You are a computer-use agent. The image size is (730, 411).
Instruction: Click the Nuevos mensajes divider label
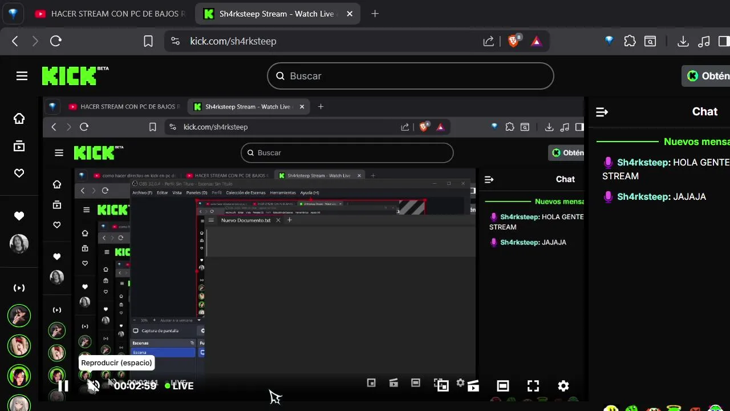tap(696, 142)
